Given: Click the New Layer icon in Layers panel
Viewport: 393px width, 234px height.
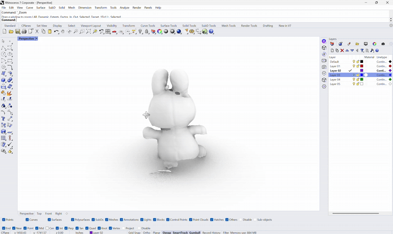Looking at the screenshot, I should point(333,51).
